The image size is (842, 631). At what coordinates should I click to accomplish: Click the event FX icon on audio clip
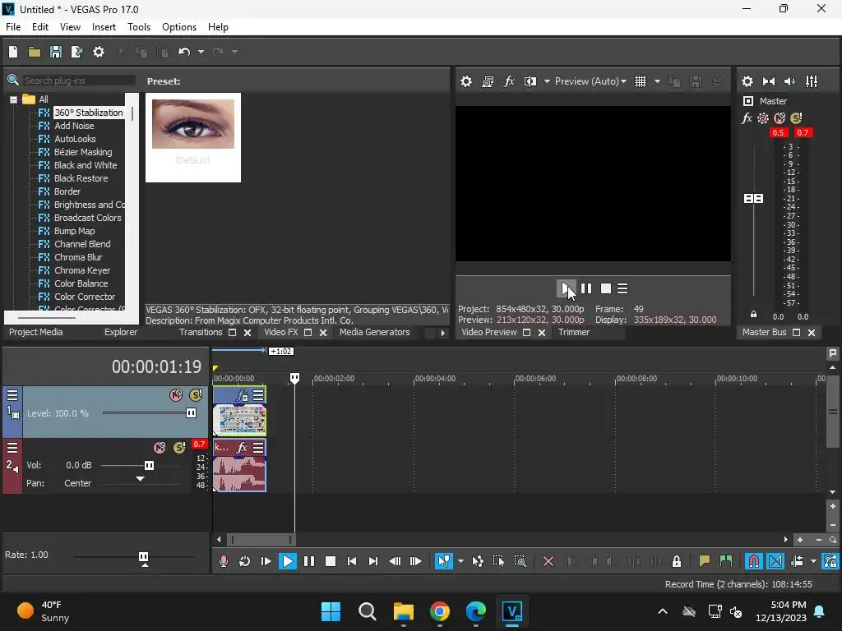pos(243,448)
